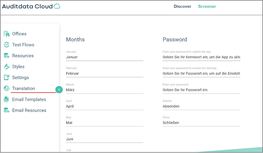Open the Test Flows pulse icon
The height and width of the screenshot is (153, 263).
7,45
